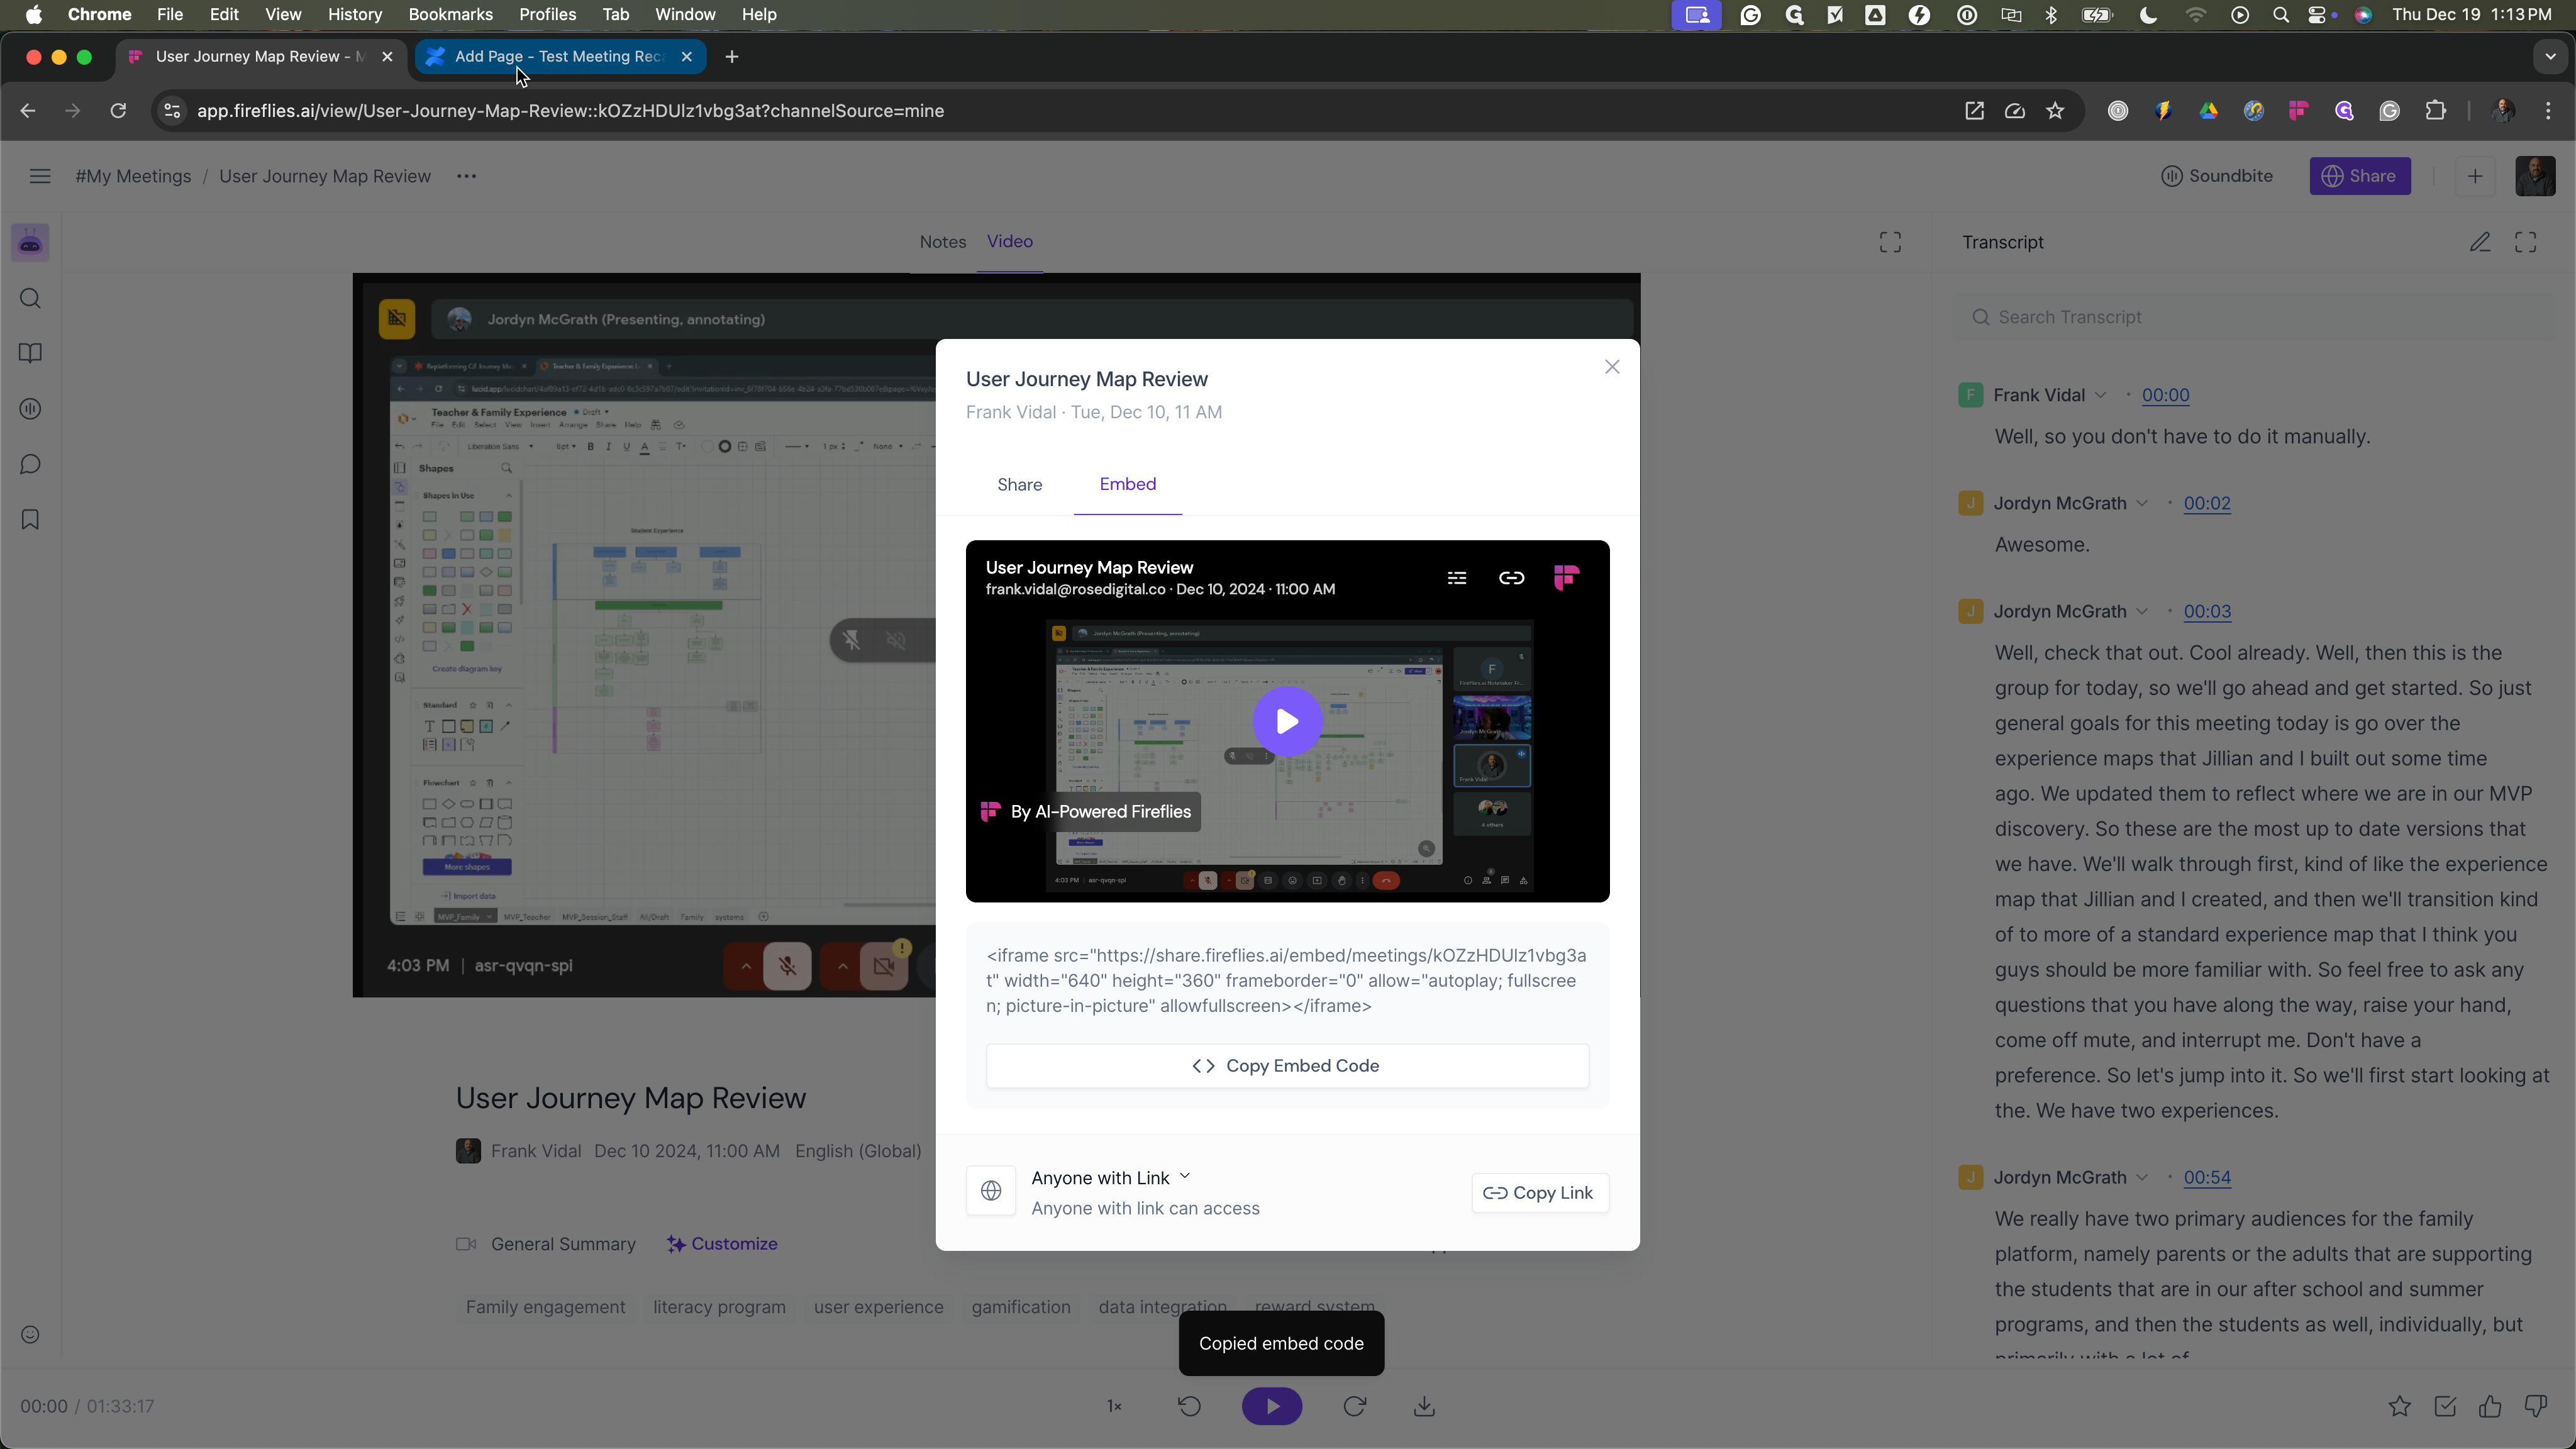Click the Soundbite button
The height and width of the screenshot is (1449, 2576).
pos(2216,176)
